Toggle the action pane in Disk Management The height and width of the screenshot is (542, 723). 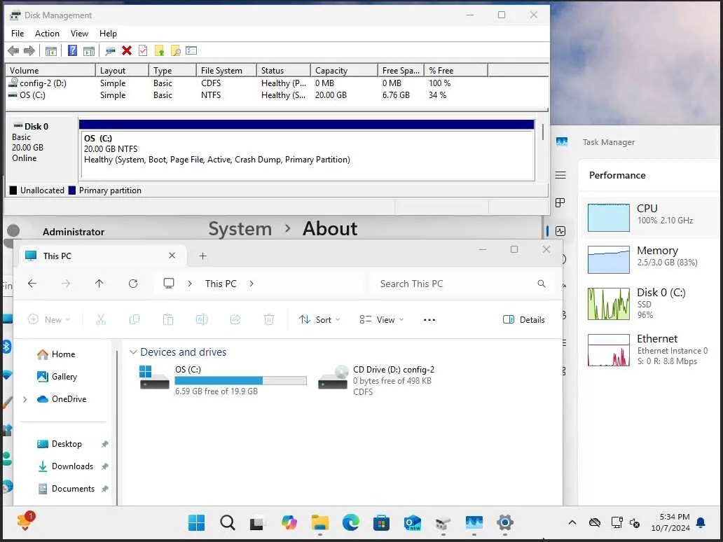pos(89,50)
